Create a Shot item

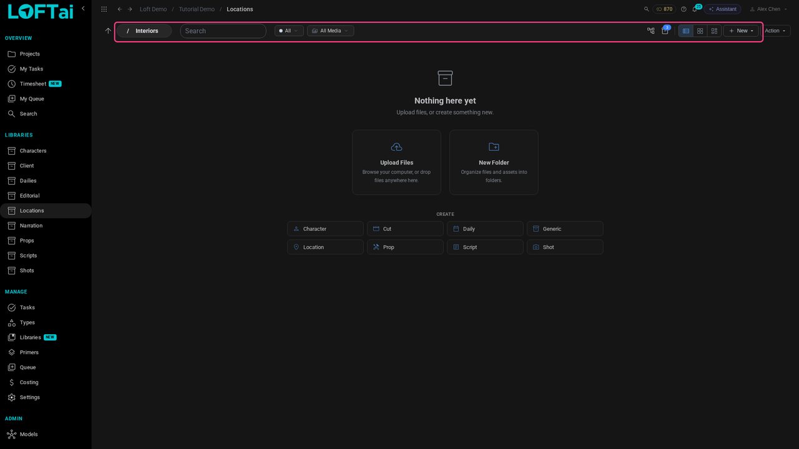(565, 247)
